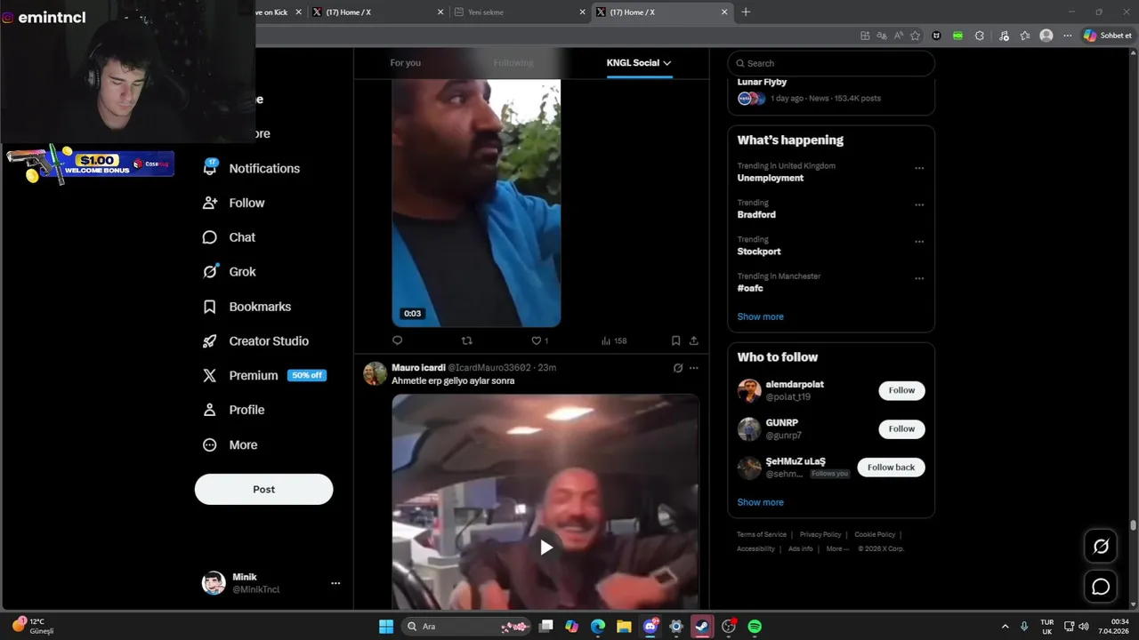Screen dimensions: 1139x640
Task: Click the Grok icon on Mauro Icardi post
Action: click(678, 368)
